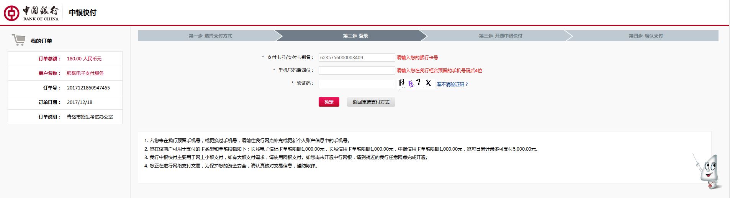Click the 我的订单 heading
This screenshot has width=730, height=198.
41,41
